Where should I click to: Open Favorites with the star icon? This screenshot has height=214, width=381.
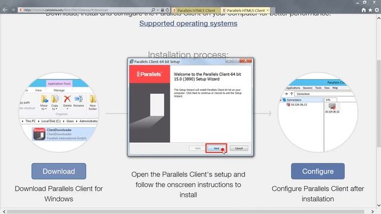click(x=370, y=10)
